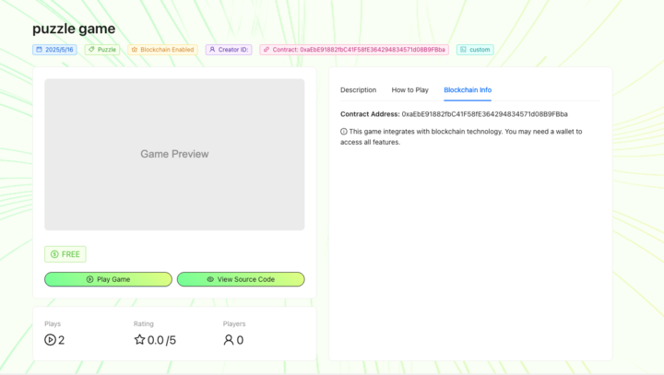This screenshot has height=375, width=664.
Task: Switch to the Description tab
Action: click(358, 89)
